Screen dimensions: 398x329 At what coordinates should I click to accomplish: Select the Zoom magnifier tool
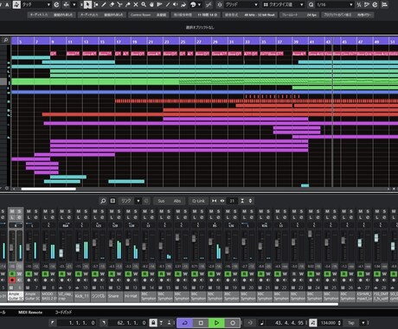coord(144,4)
